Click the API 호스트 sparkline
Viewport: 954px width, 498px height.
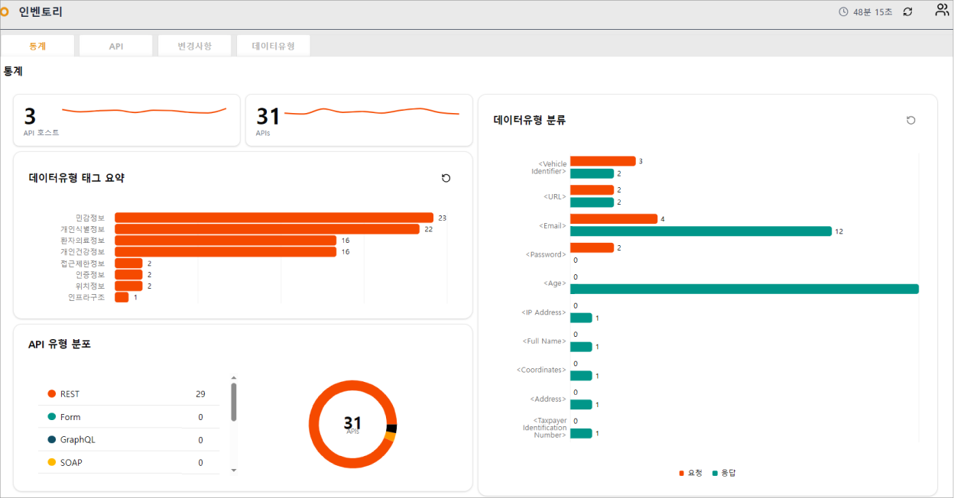[x=144, y=111]
